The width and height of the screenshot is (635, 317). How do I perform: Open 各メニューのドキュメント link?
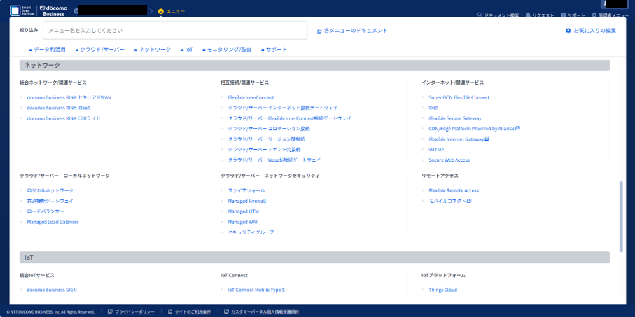(x=352, y=31)
